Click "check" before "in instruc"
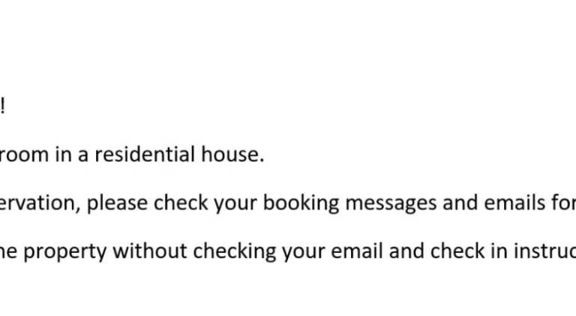This screenshot has width=576, height=316. tap(457, 251)
